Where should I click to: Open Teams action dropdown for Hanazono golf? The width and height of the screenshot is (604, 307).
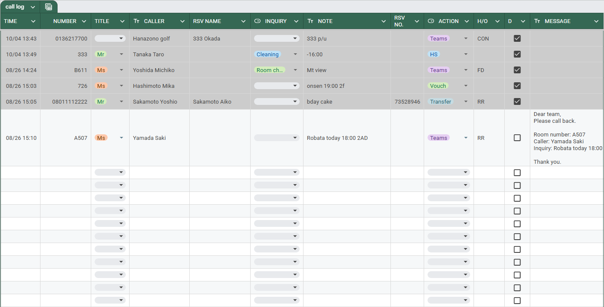[x=466, y=38]
